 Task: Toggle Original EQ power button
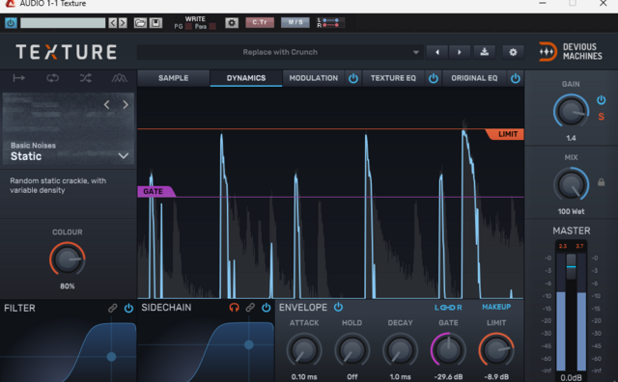(x=515, y=78)
